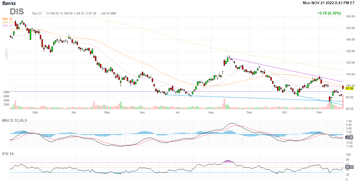This screenshot has width=357, height=184.
Task: Click the MACD -2.08 value tag
Action: point(349,138)
